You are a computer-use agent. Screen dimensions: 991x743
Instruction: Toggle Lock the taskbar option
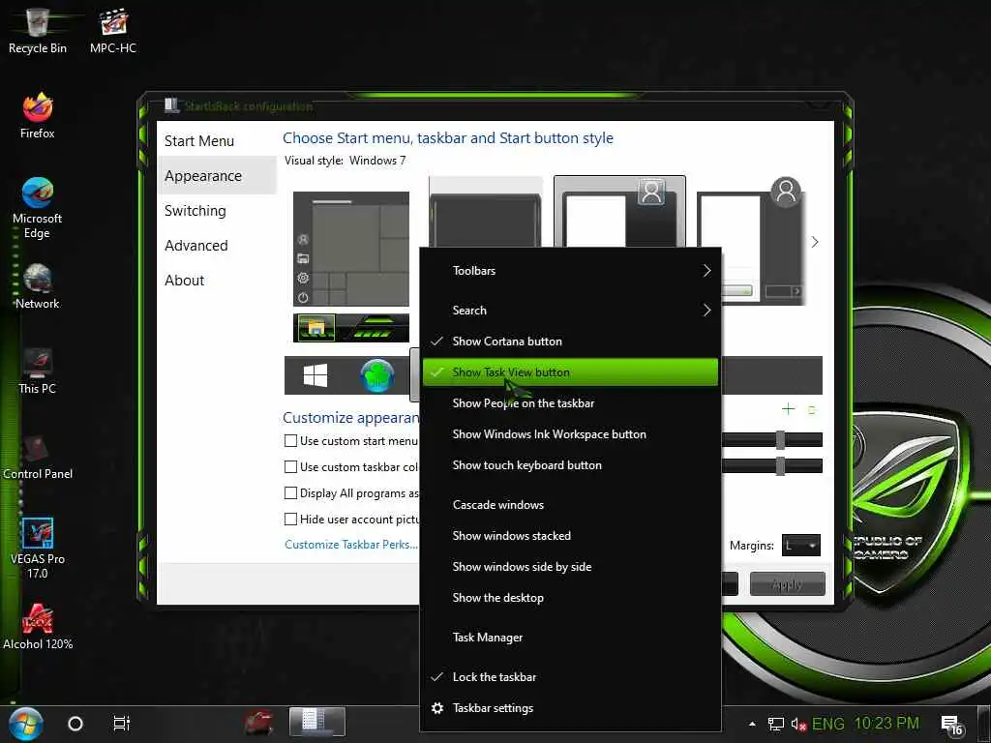click(570, 677)
